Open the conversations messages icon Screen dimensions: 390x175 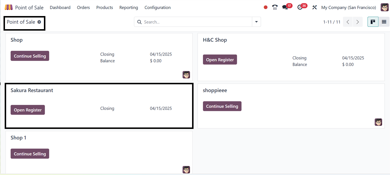coord(285,7)
